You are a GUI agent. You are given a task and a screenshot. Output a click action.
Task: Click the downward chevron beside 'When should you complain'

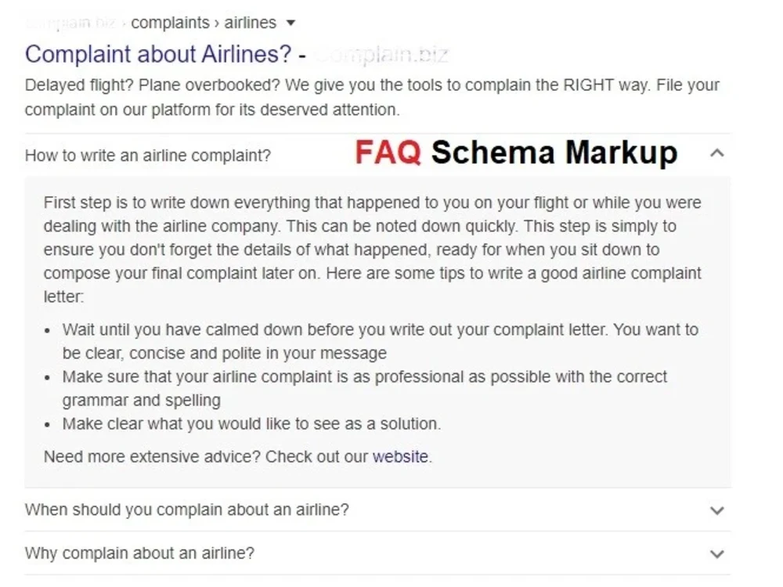click(x=716, y=510)
